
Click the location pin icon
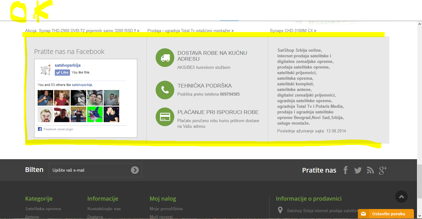pos(280,210)
